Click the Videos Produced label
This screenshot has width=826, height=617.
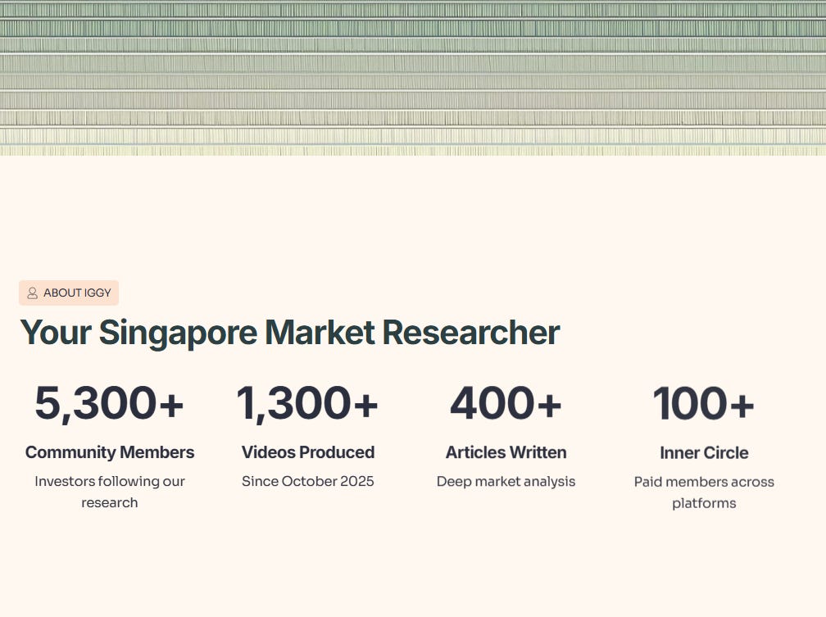pos(307,452)
